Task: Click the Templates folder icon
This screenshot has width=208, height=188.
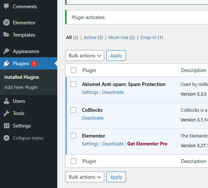Action: 6,34
